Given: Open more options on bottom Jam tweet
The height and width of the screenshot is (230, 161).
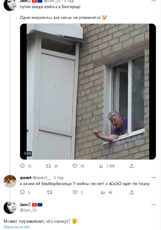Looking at the screenshot, I should [154, 205].
